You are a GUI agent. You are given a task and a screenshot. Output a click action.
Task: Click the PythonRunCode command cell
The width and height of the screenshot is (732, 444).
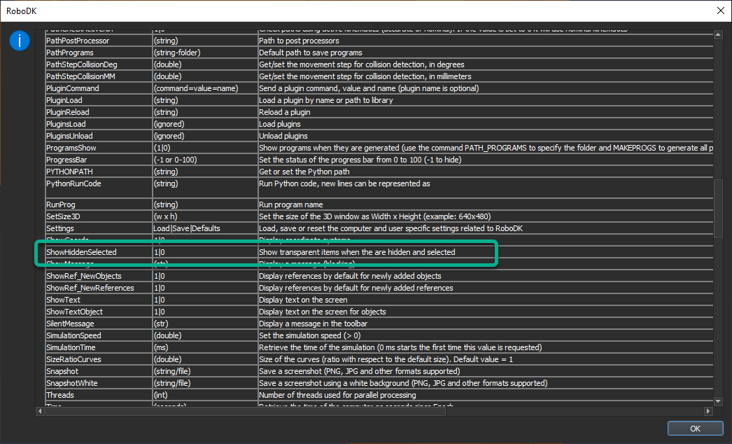[x=73, y=183]
